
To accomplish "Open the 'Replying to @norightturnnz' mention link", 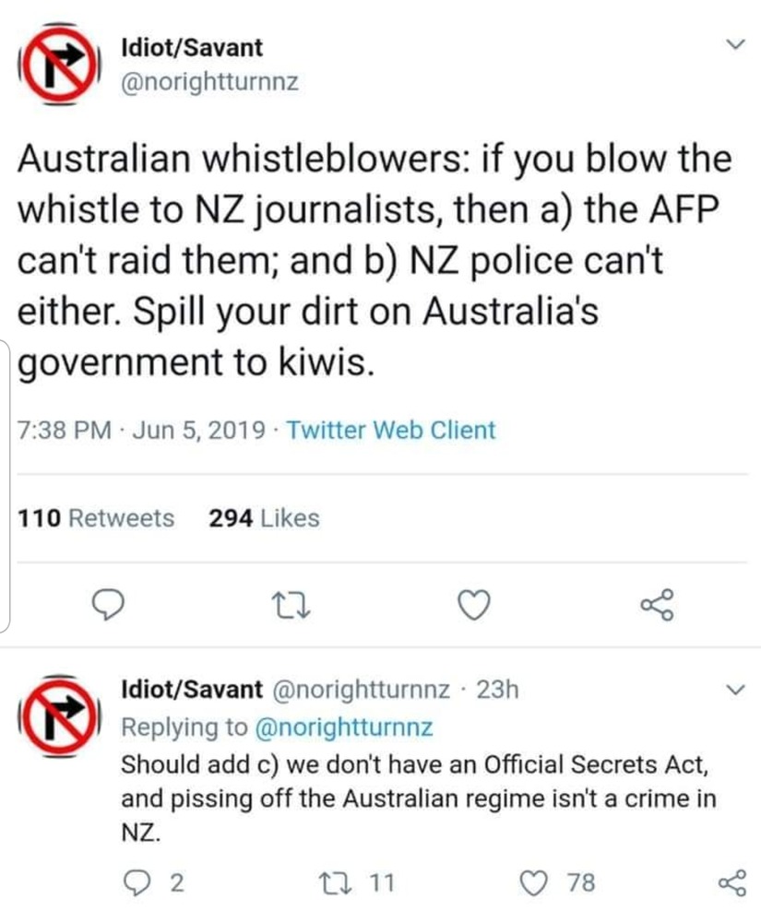I will [341, 727].
